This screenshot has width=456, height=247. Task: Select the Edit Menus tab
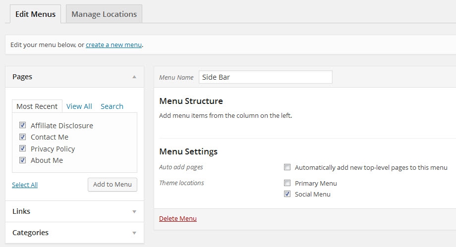(35, 14)
